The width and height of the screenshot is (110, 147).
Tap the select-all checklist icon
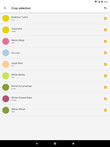(105, 8)
